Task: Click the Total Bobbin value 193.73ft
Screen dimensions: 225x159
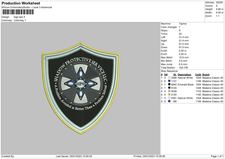Action: (x=183, y=67)
